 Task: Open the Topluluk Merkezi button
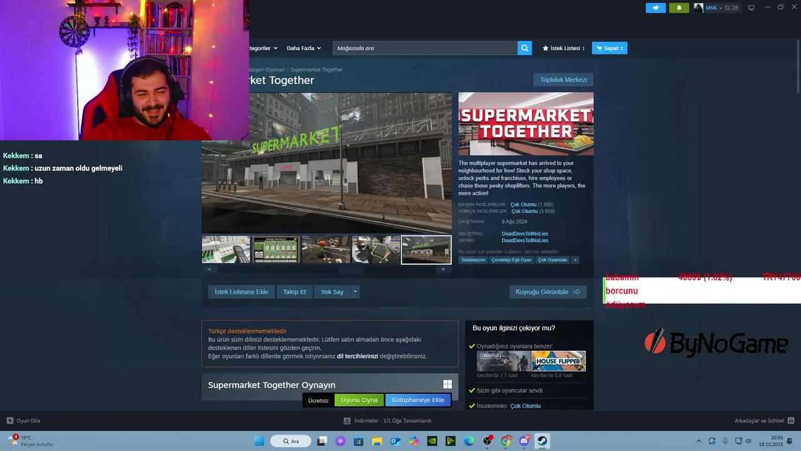563,80
